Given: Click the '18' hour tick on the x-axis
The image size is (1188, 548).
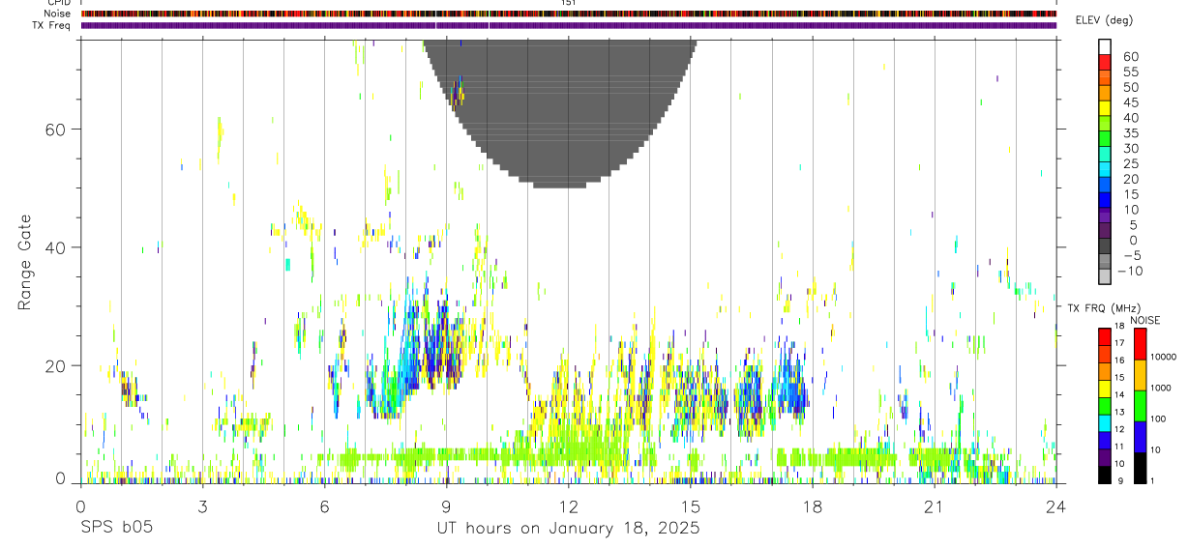Looking at the screenshot, I should pyautogui.click(x=813, y=506).
